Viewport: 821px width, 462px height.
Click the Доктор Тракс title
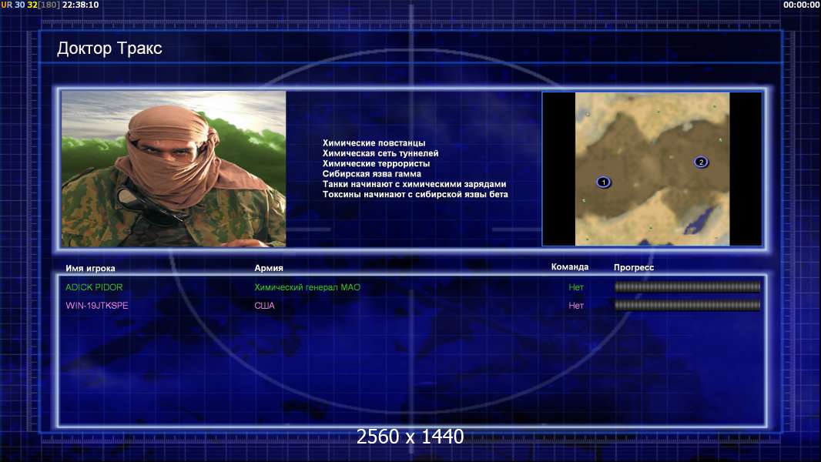click(109, 49)
